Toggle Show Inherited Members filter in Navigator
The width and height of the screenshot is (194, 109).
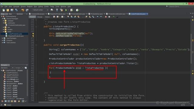[x=2, y=101]
